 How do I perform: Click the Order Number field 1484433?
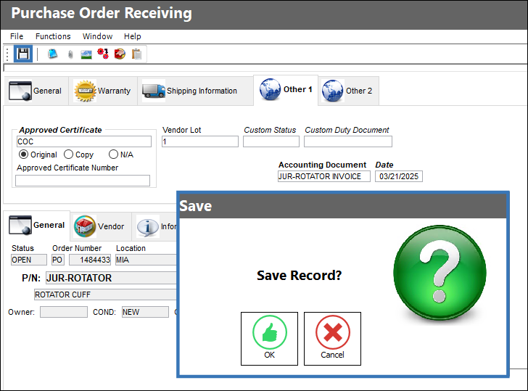(x=90, y=260)
